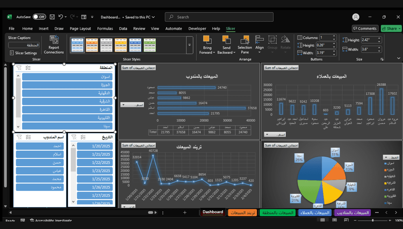Apply the green slicer style

[x=150, y=45]
